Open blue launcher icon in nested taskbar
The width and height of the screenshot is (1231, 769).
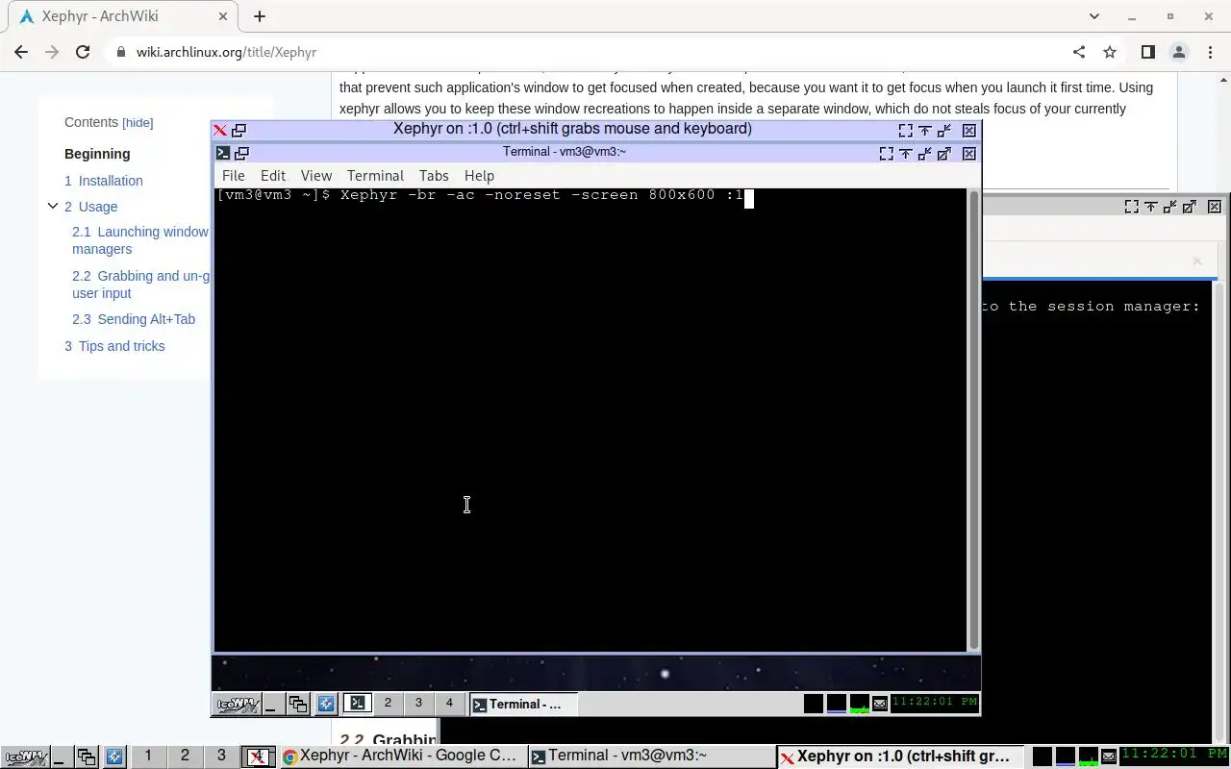[x=326, y=705]
